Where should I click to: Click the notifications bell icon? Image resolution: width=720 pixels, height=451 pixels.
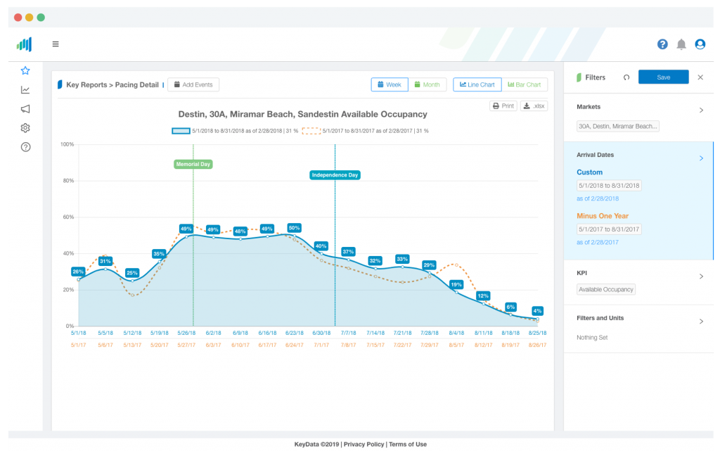[x=681, y=44]
